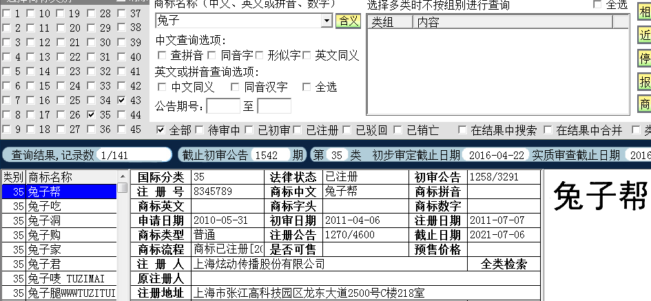The height and width of the screenshot is (301, 651).
Task: Check the 已初审 status filter
Action: point(249,130)
